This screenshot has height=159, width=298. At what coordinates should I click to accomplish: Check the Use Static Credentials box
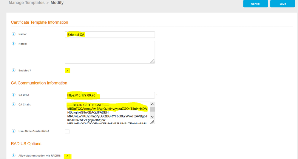(67, 132)
